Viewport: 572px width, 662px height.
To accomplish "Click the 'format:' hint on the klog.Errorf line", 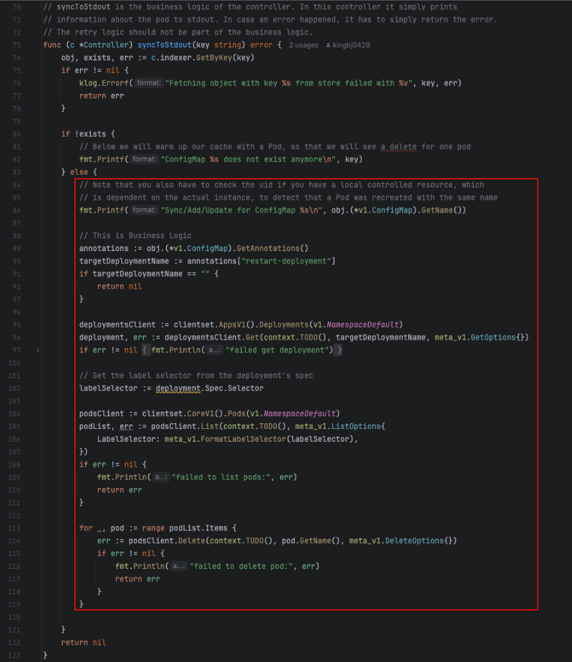I will 149,83.
